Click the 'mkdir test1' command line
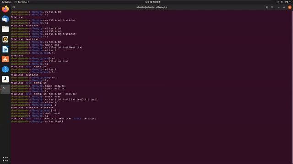Viewport: 293px width, 164px height. point(36,97)
